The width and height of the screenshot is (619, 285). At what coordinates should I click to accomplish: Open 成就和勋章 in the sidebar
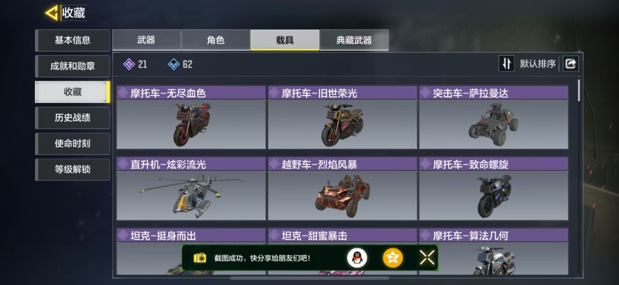pos(73,66)
